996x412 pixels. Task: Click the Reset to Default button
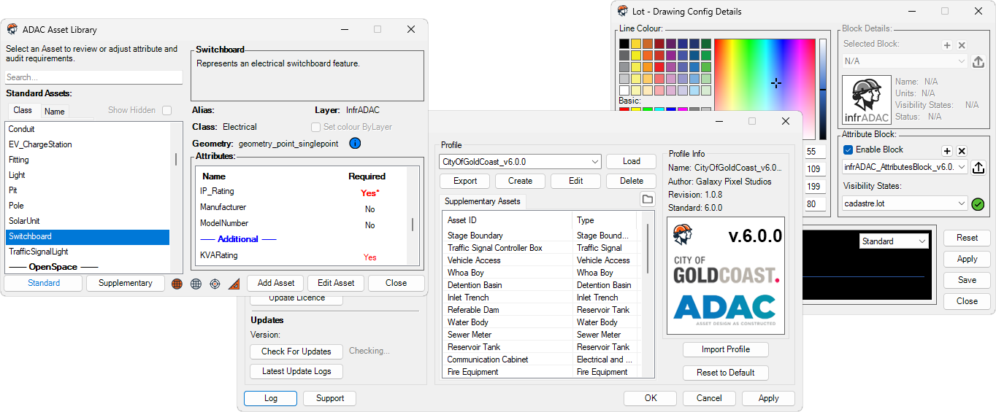click(726, 373)
